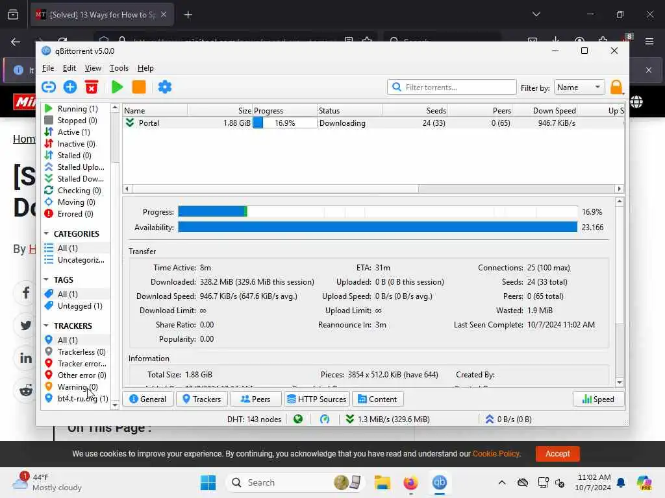Image resolution: width=665 pixels, height=498 pixels.
Task: Select the Portal torrent row
Action: pyautogui.click(x=373, y=123)
